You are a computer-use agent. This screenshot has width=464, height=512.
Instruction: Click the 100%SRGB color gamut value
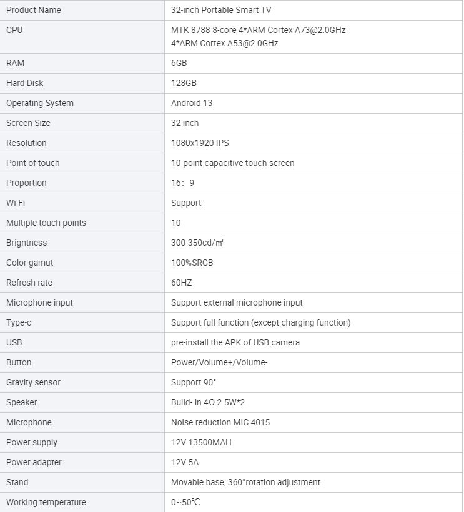click(192, 263)
